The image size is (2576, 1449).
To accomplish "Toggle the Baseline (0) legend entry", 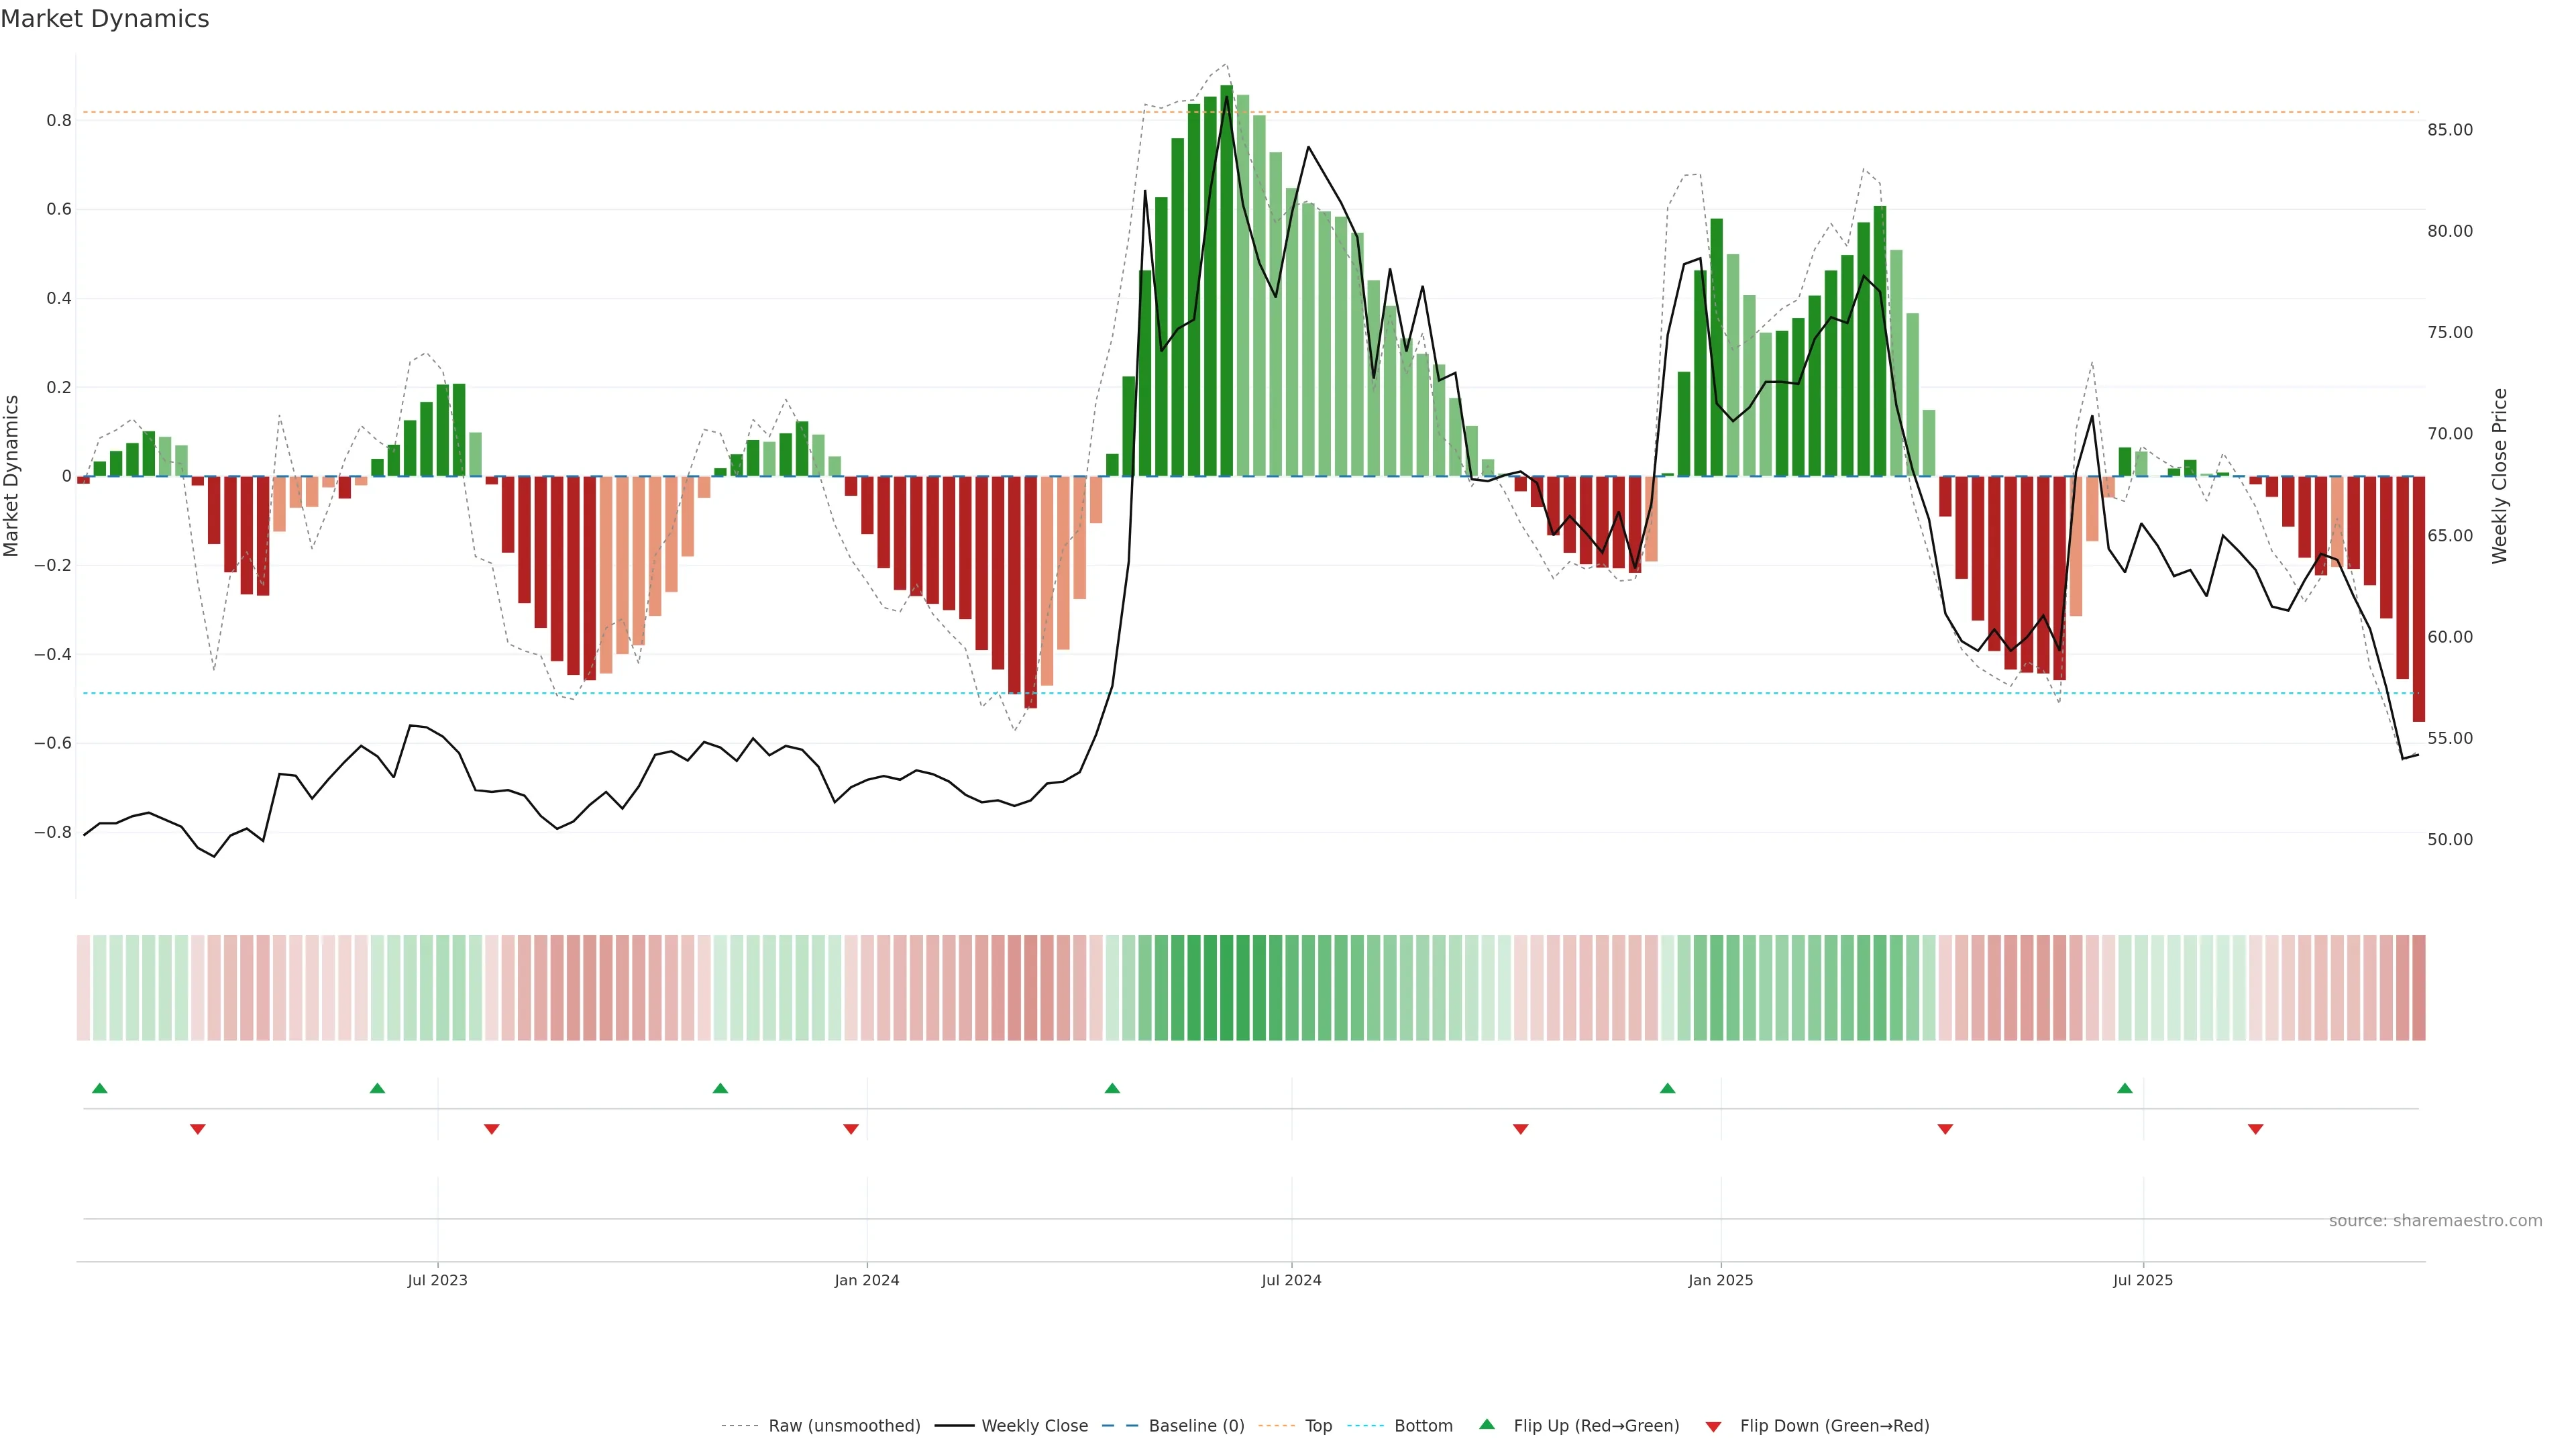I will pos(1196,1426).
